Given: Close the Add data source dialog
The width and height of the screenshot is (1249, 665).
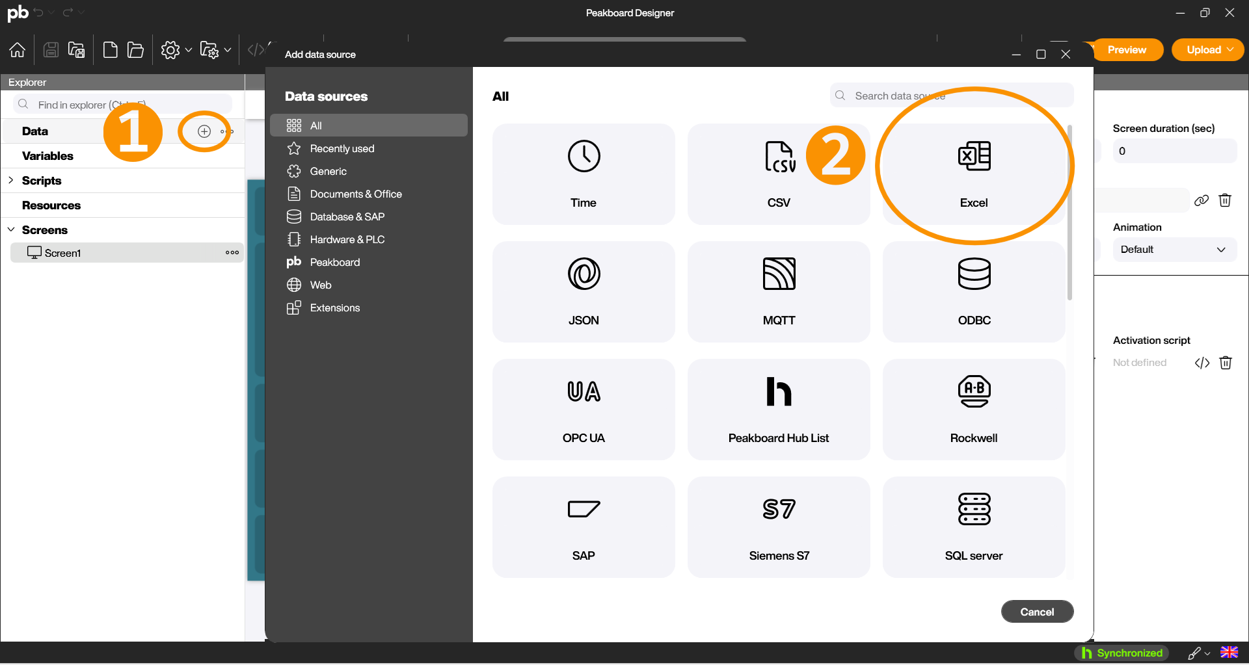Looking at the screenshot, I should [x=1066, y=55].
